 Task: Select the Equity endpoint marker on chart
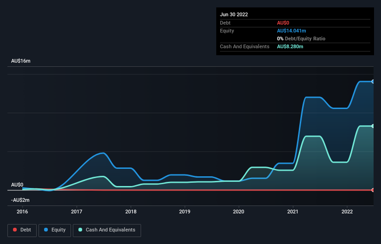pos(373,82)
